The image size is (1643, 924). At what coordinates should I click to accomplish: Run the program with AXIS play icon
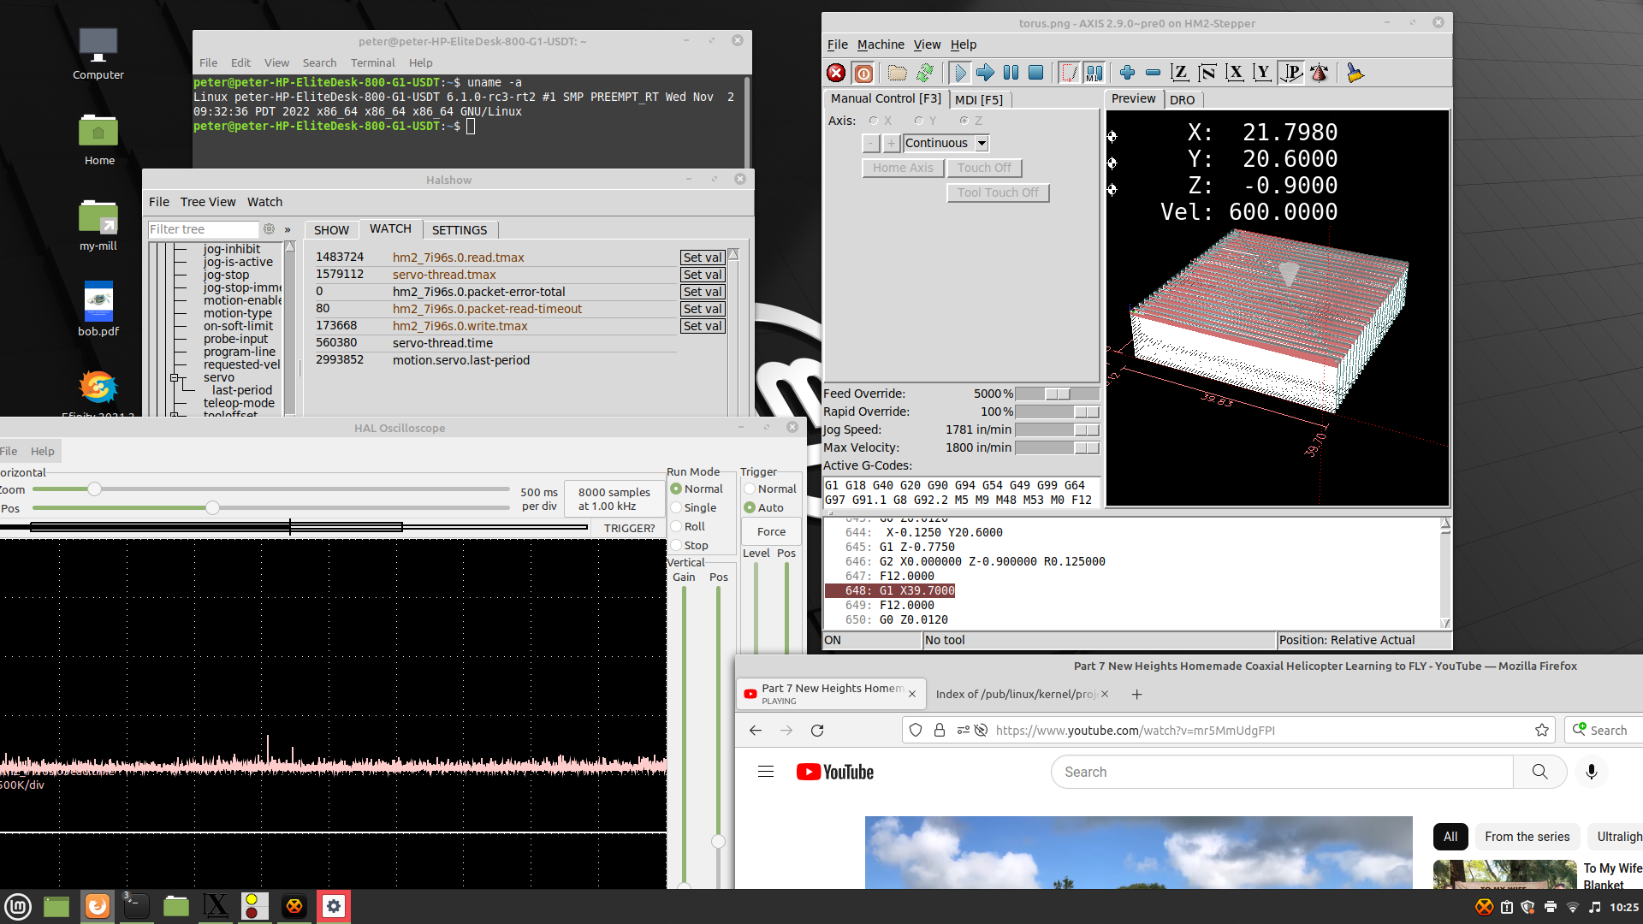960,74
